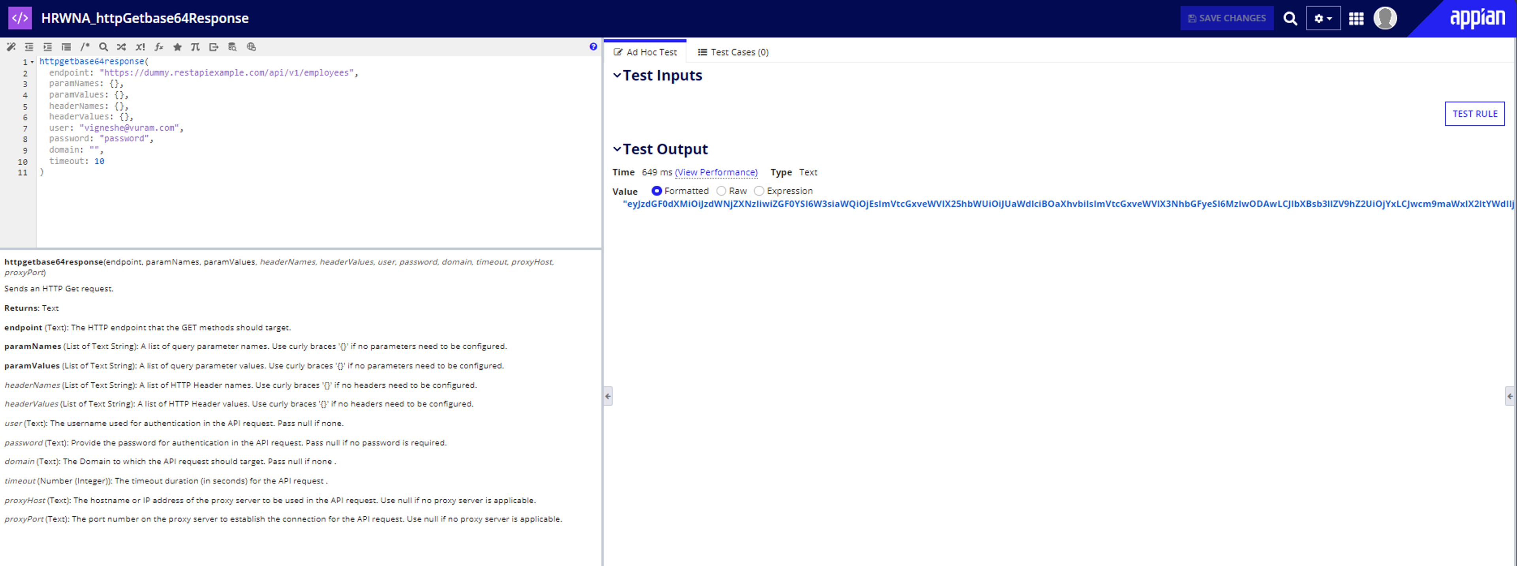
Task: Click the headerValues parameter description
Action: (239, 403)
